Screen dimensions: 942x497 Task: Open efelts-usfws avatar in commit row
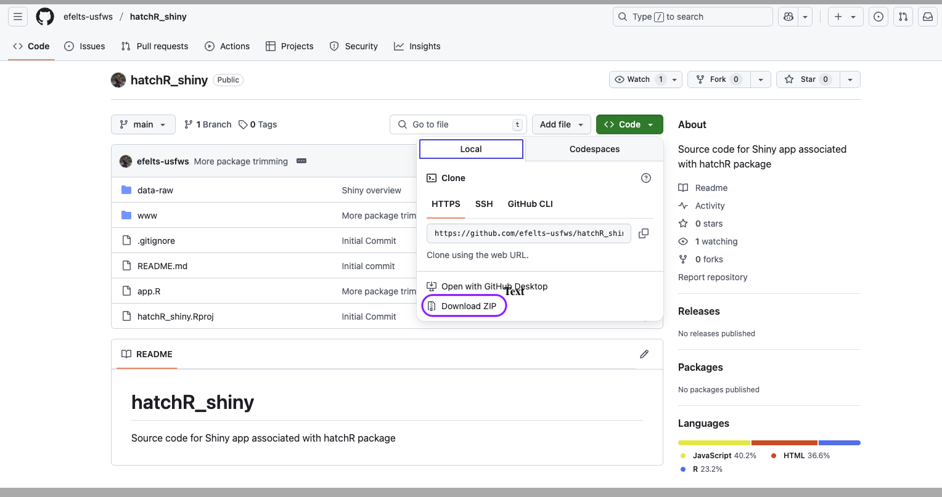coord(126,161)
